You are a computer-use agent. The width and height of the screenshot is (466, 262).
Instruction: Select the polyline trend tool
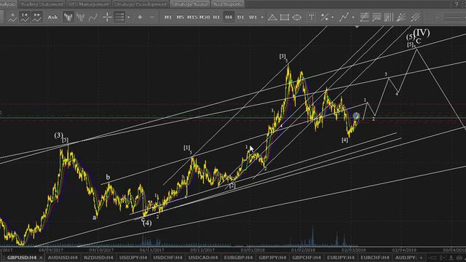344,17
